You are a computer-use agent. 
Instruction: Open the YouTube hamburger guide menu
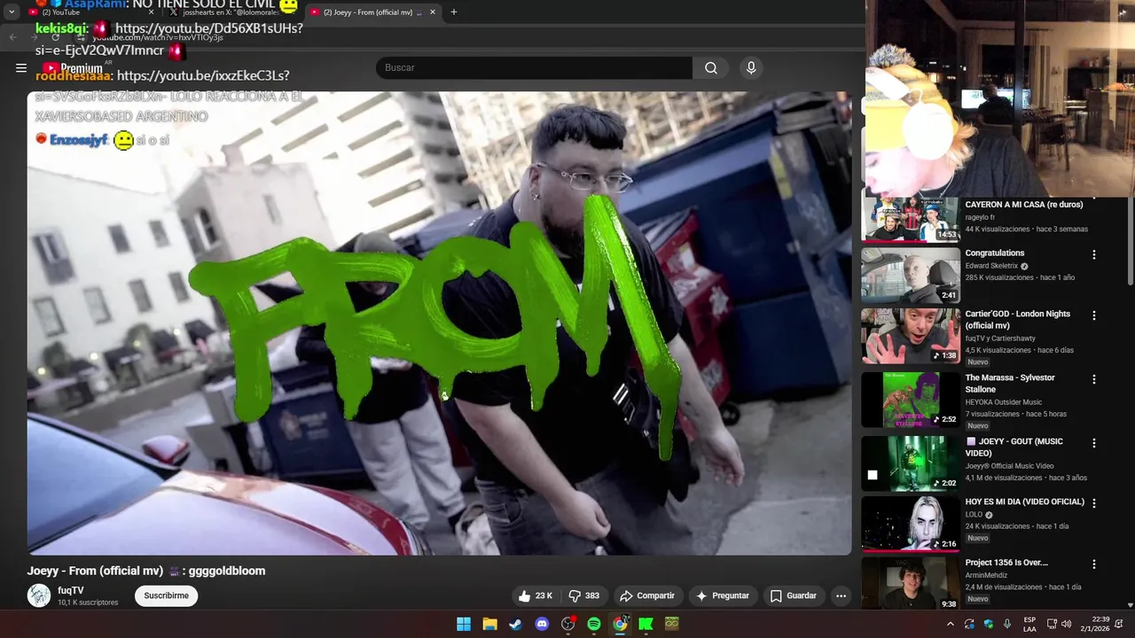click(21, 68)
